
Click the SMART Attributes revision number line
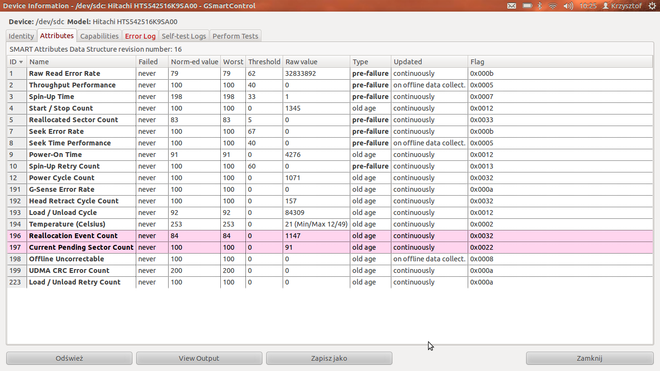96,49
